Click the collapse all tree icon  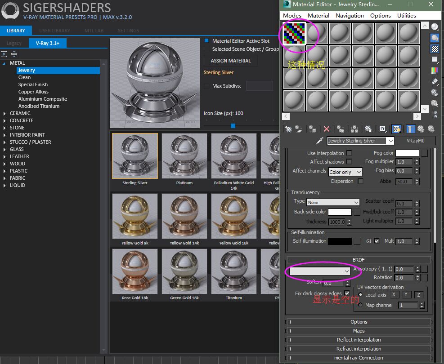(x=14, y=54)
